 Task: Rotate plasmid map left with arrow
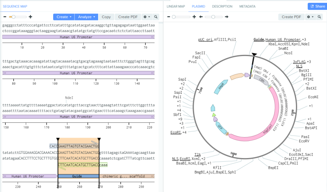coord(201,17)
